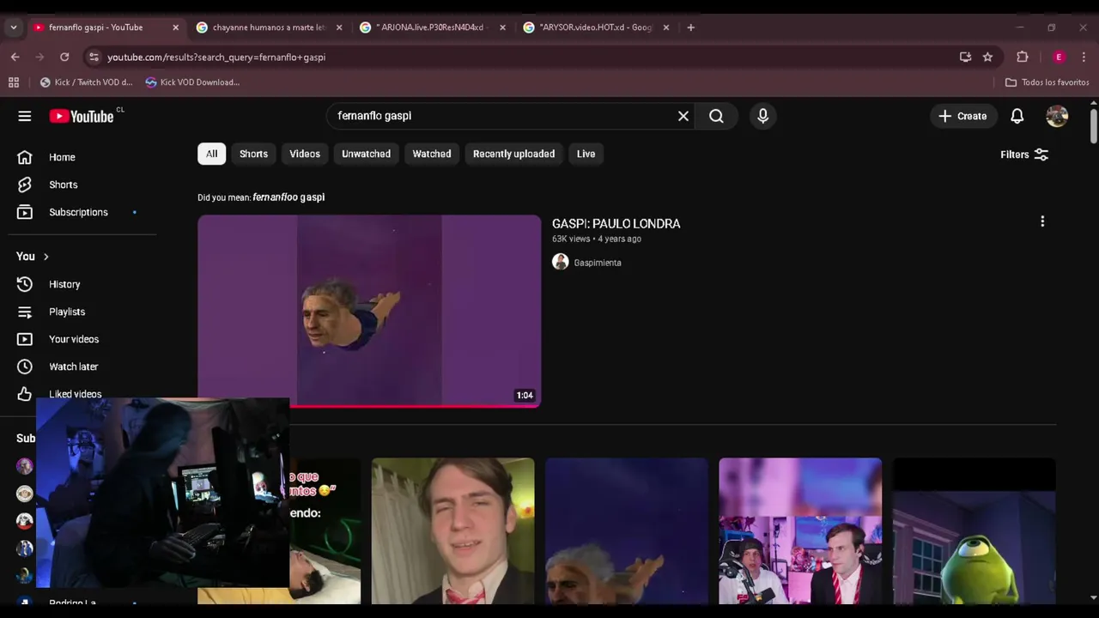This screenshot has width=1099, height=618.
Task: Open the notifications bell
Action: pos(1017,116)
